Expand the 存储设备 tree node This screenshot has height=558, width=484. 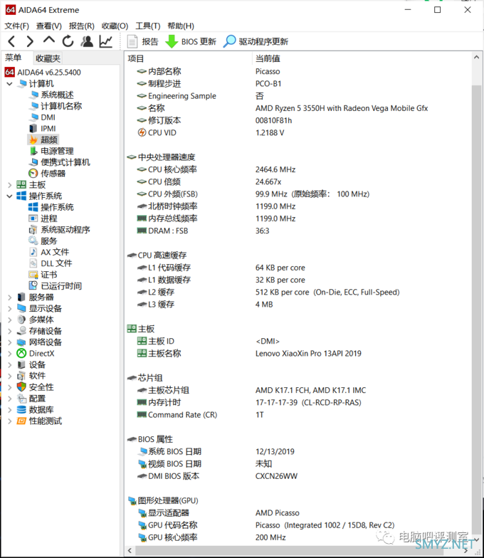point(10,331)
